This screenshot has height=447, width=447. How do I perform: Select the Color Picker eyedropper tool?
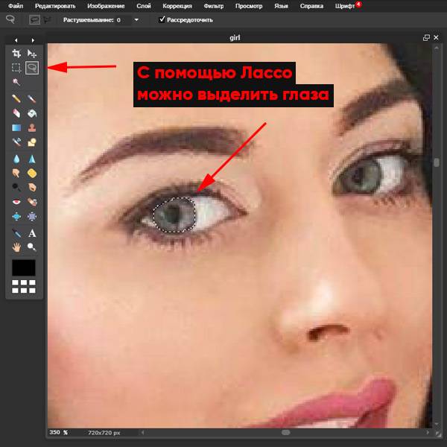click(16, 233)
